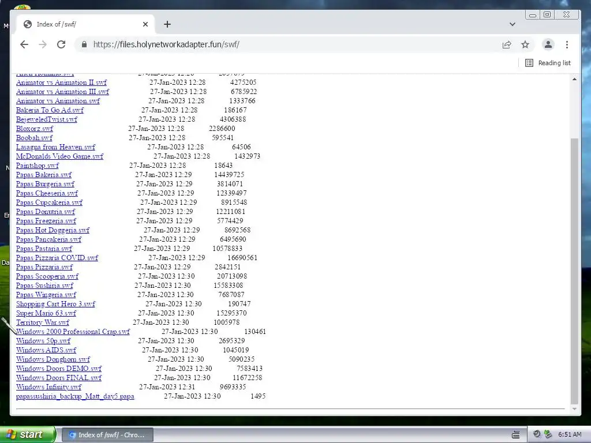Open Animator vs Animation.swf link
Image resolution: width=591 pixels, height=443 pixels.
pos(58,101)
